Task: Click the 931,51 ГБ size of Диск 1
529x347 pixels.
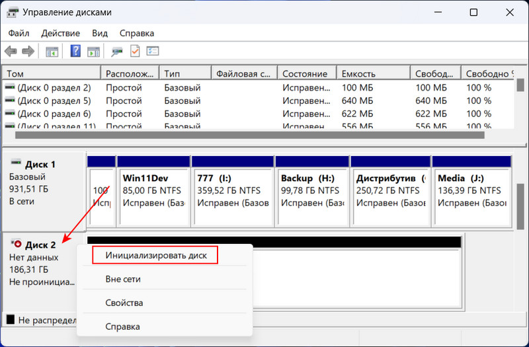Action: (28, 189)
